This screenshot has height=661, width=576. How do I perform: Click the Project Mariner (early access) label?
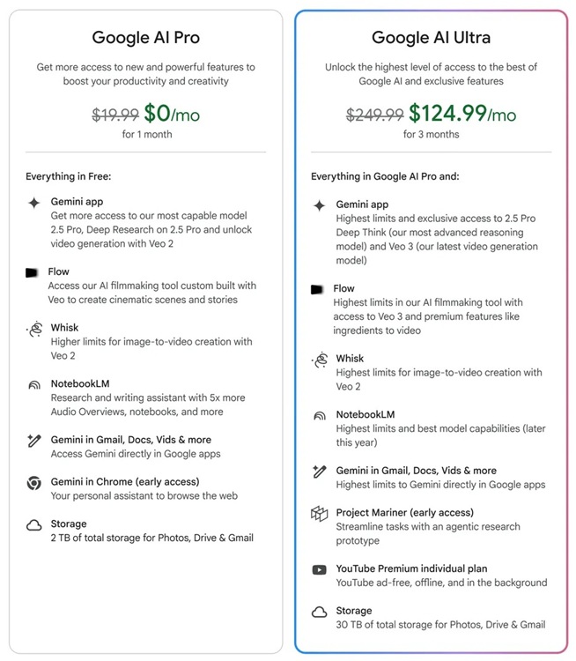point(404,513)
